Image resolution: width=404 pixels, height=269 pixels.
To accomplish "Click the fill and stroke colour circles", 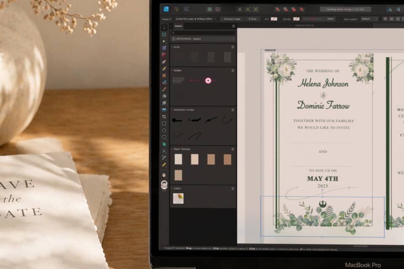I will (x=164, y=185).
